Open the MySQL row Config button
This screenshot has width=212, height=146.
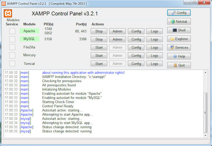coord(136,39)
